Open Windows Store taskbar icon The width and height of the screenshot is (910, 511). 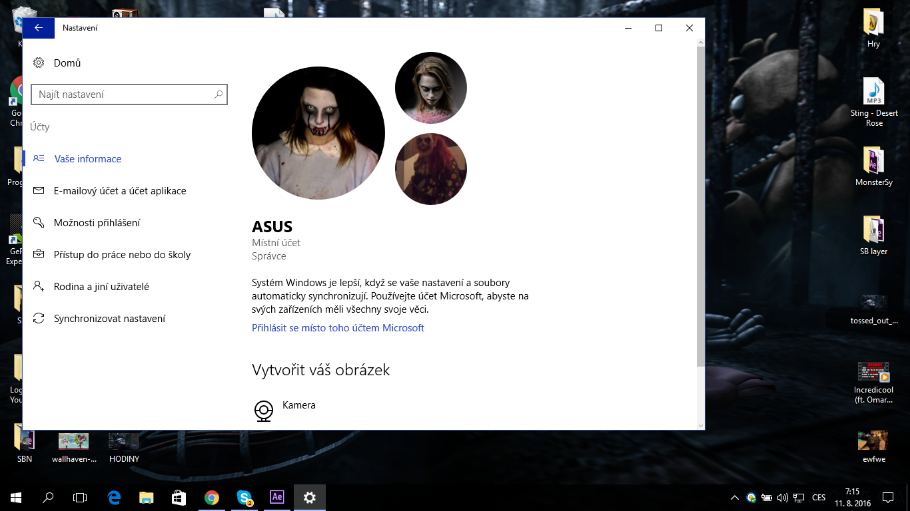(179, 497)
